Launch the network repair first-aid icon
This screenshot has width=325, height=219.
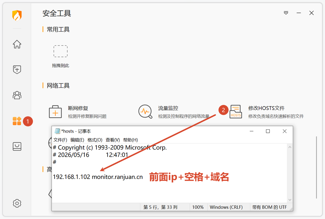[55, 112]
